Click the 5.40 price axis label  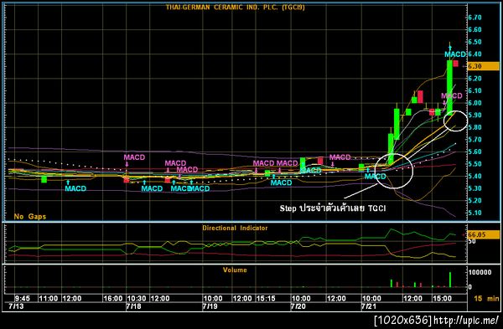coord(474,176)
